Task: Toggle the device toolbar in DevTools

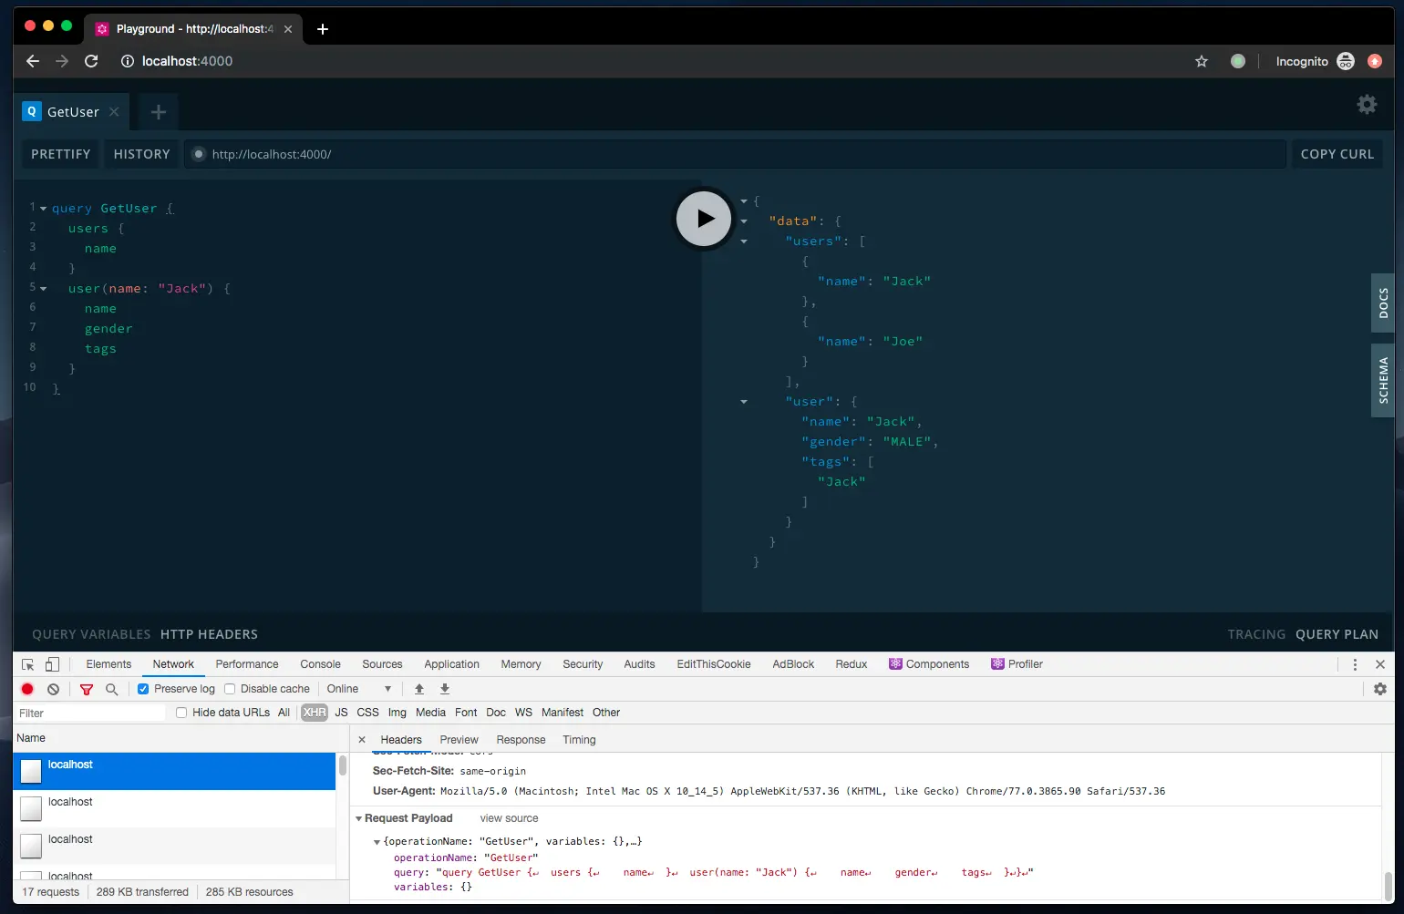Action: point(52,664)
